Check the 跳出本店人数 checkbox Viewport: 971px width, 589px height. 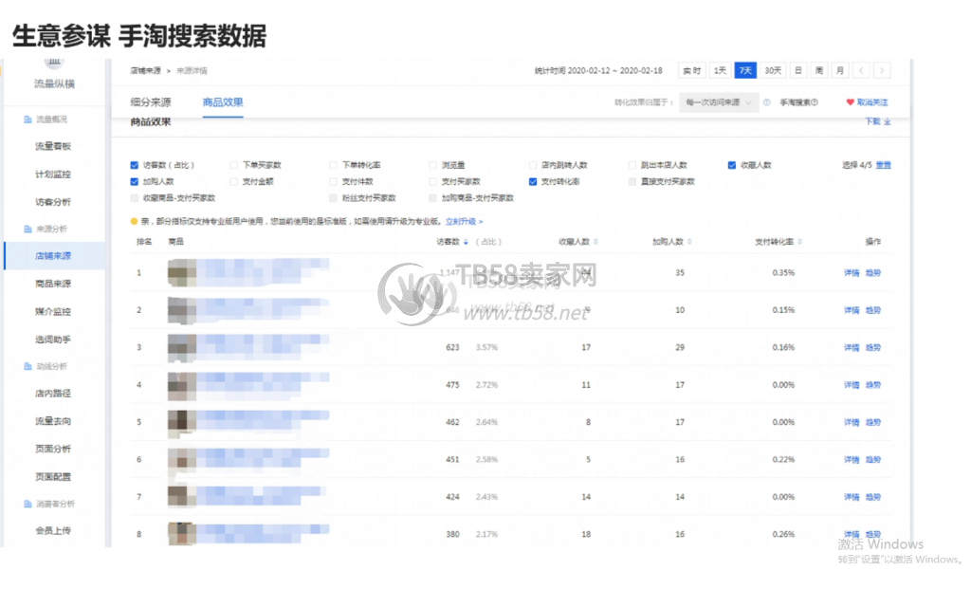[x=632, y=165]
